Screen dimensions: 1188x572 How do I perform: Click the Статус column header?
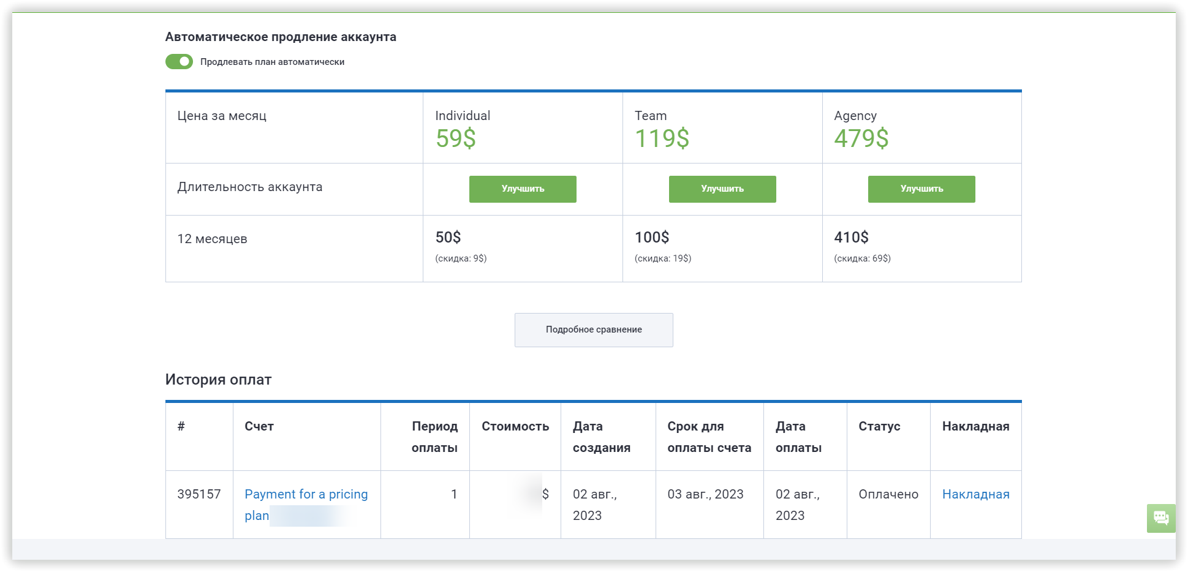pos(879,426)
